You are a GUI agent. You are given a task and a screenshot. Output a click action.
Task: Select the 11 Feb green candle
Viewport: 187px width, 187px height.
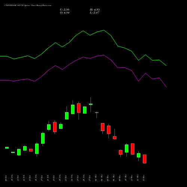tap(19, 152)
